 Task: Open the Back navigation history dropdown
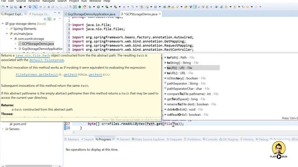pos(251,7)
